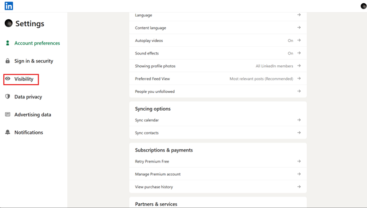
Task: Click the arrow on Manage Premium account row
Action: coord(299,174)
